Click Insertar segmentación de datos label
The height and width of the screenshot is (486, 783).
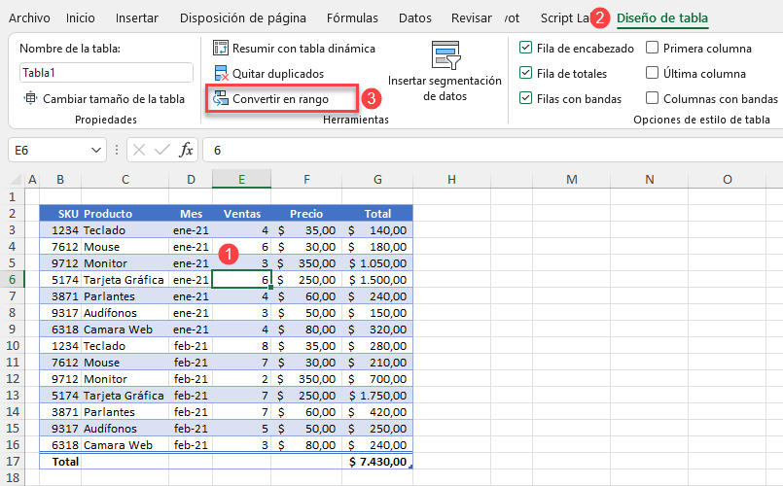click(x=445, y=88)
